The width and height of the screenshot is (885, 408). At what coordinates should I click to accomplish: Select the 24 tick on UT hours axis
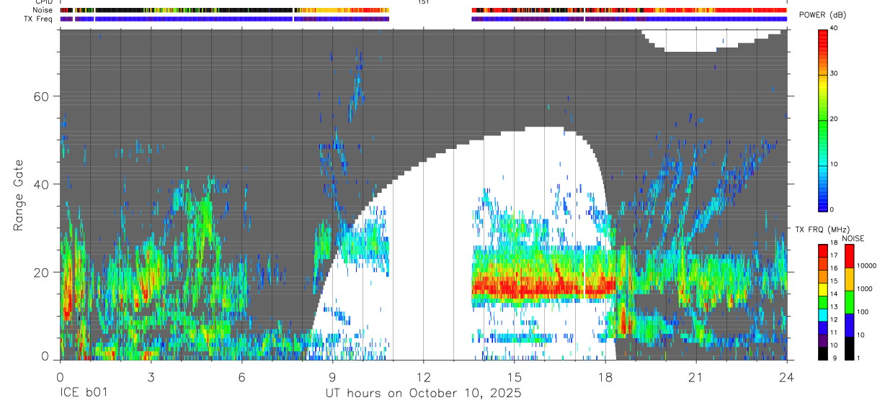pyautogui.click(x=786, y=376)
